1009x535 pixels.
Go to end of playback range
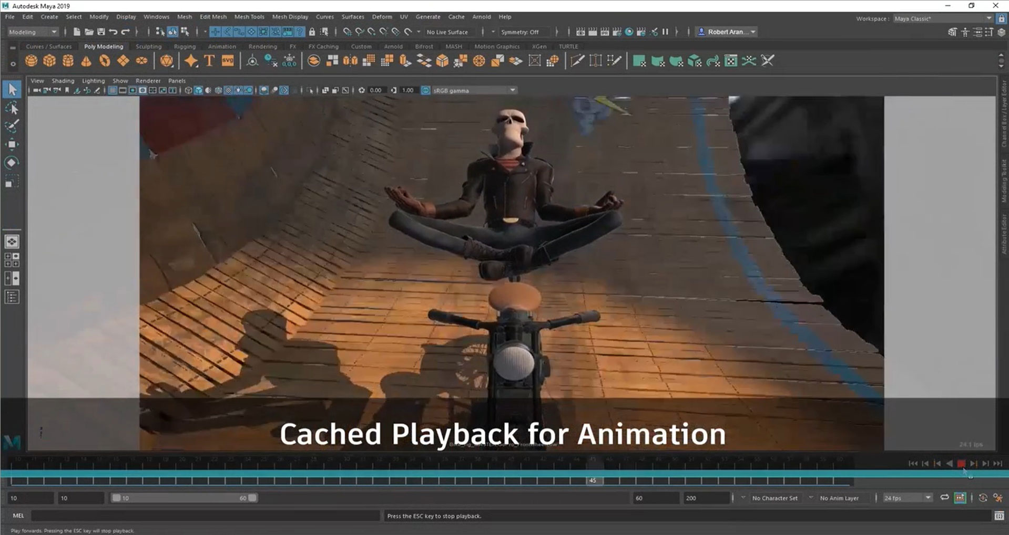coord(997,464)
